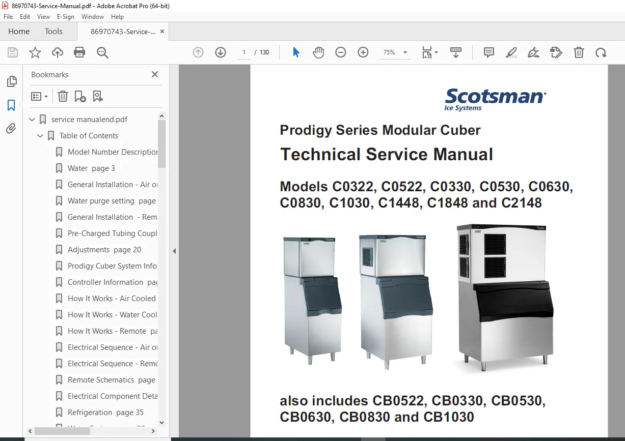Delete the selected bookmark
The height and width of the screenshot is (441, 625).
pyautogui.click(x=63, y=96)
